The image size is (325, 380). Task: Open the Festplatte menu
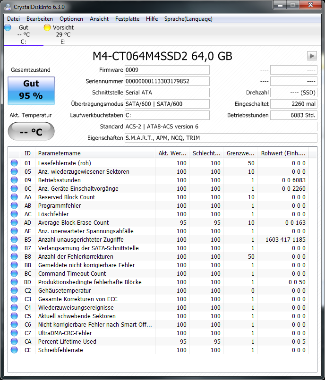point(128,19)
